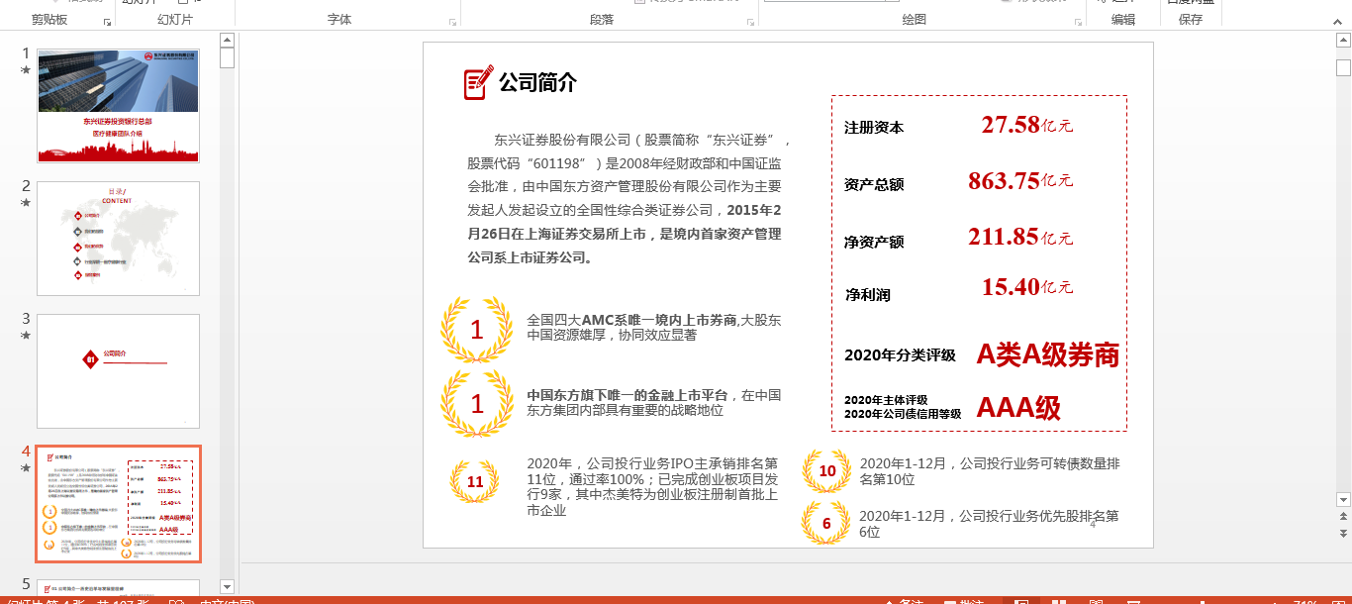Image resolution: width=1352 pixels, height=604 pixels.
Task: Click the 东兴证券 company description paragraph
Action: (x=628, y=198)
